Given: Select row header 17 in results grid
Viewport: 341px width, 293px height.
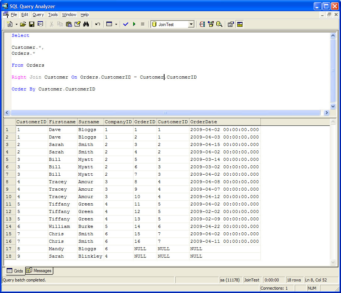Looking at the screenshot, I should pos(10,249).
